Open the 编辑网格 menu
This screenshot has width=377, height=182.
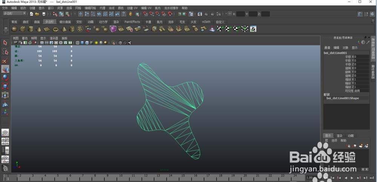(x=90, y=8)
